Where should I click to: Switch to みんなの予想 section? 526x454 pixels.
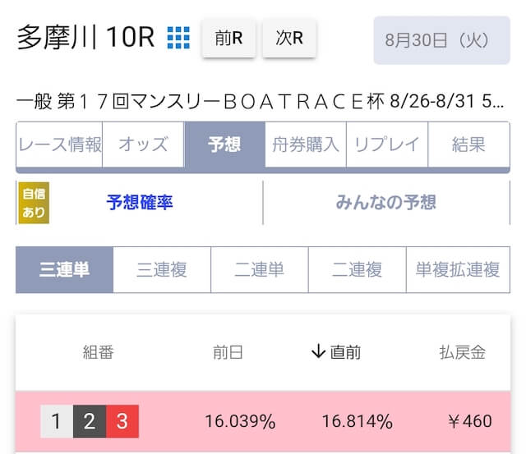pyautogui.click(x=386, y=203)
